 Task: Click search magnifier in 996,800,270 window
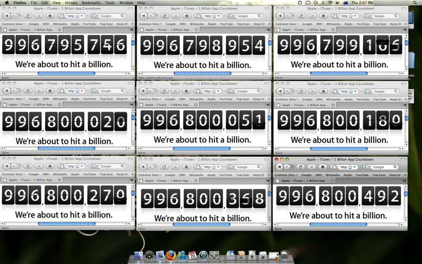pos(122,166)
